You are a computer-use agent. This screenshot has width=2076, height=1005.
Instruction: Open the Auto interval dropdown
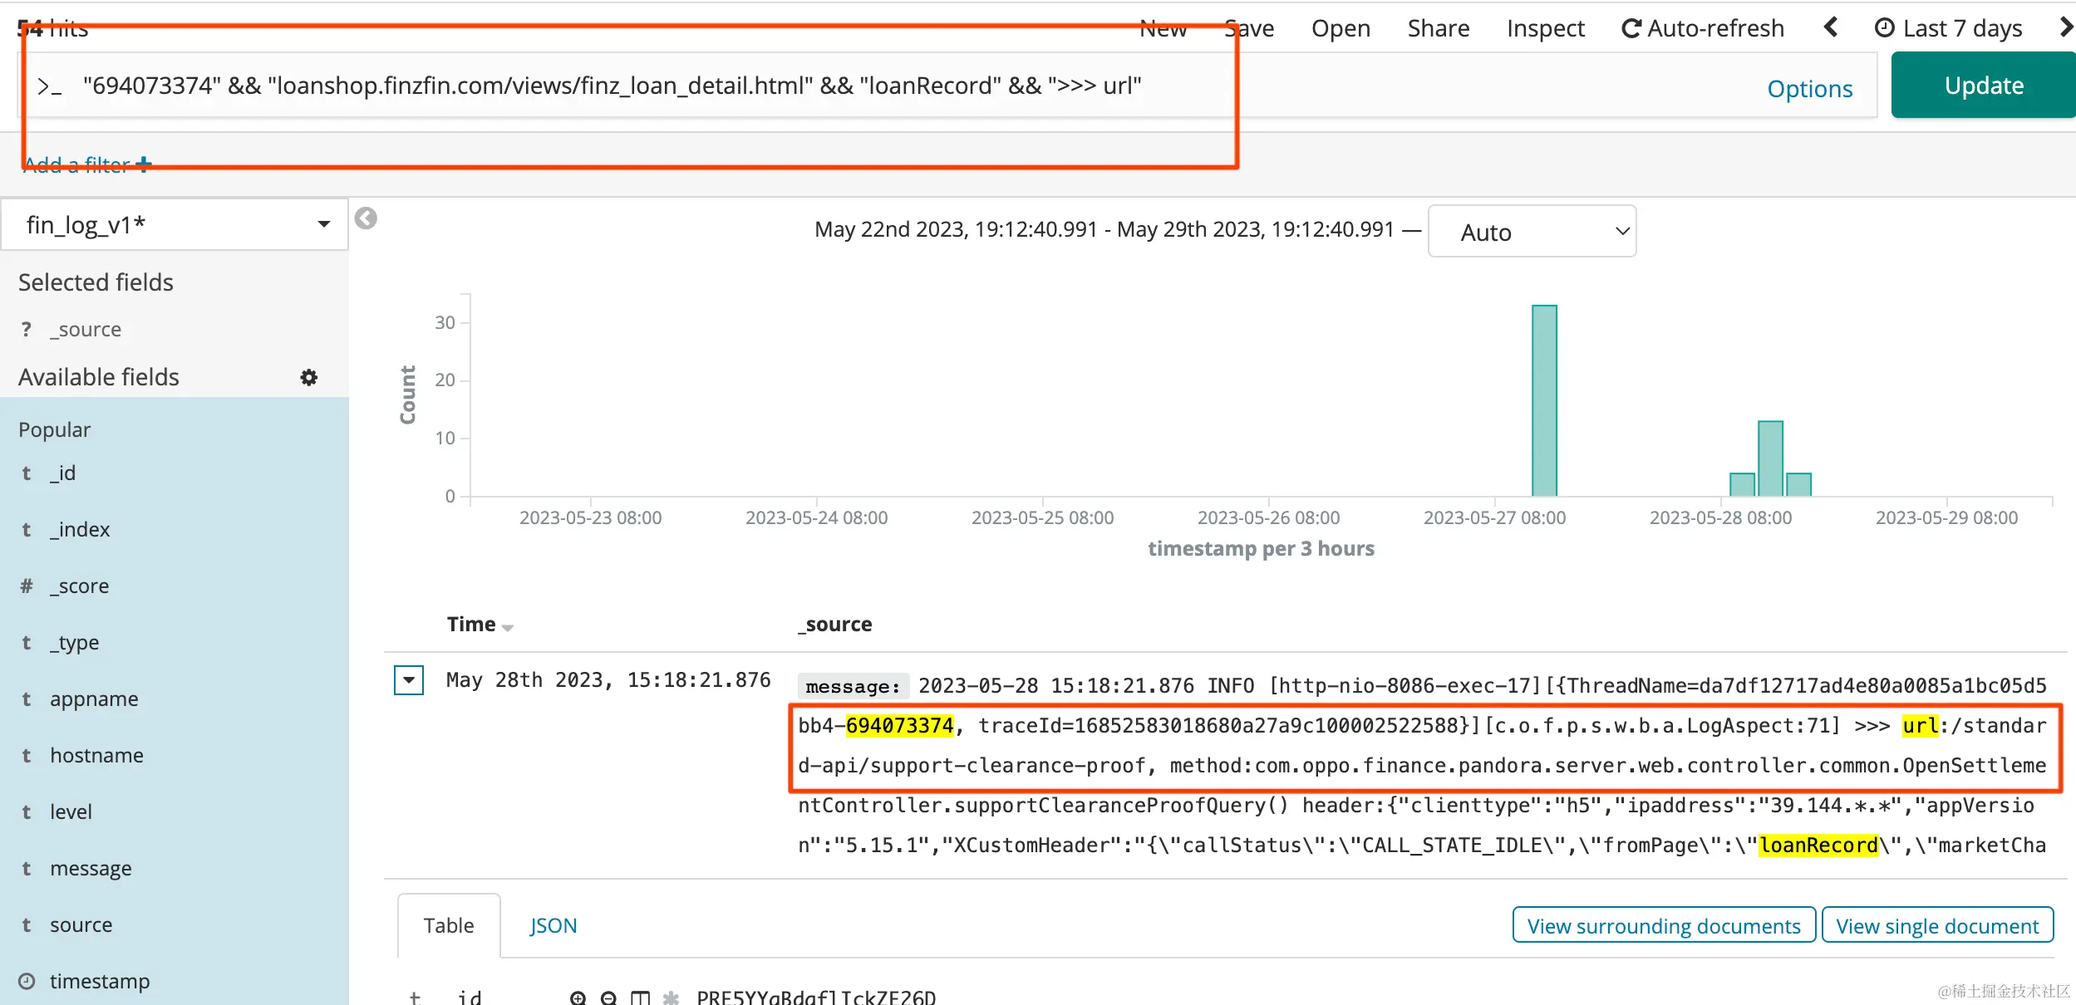coord(1532,232)
